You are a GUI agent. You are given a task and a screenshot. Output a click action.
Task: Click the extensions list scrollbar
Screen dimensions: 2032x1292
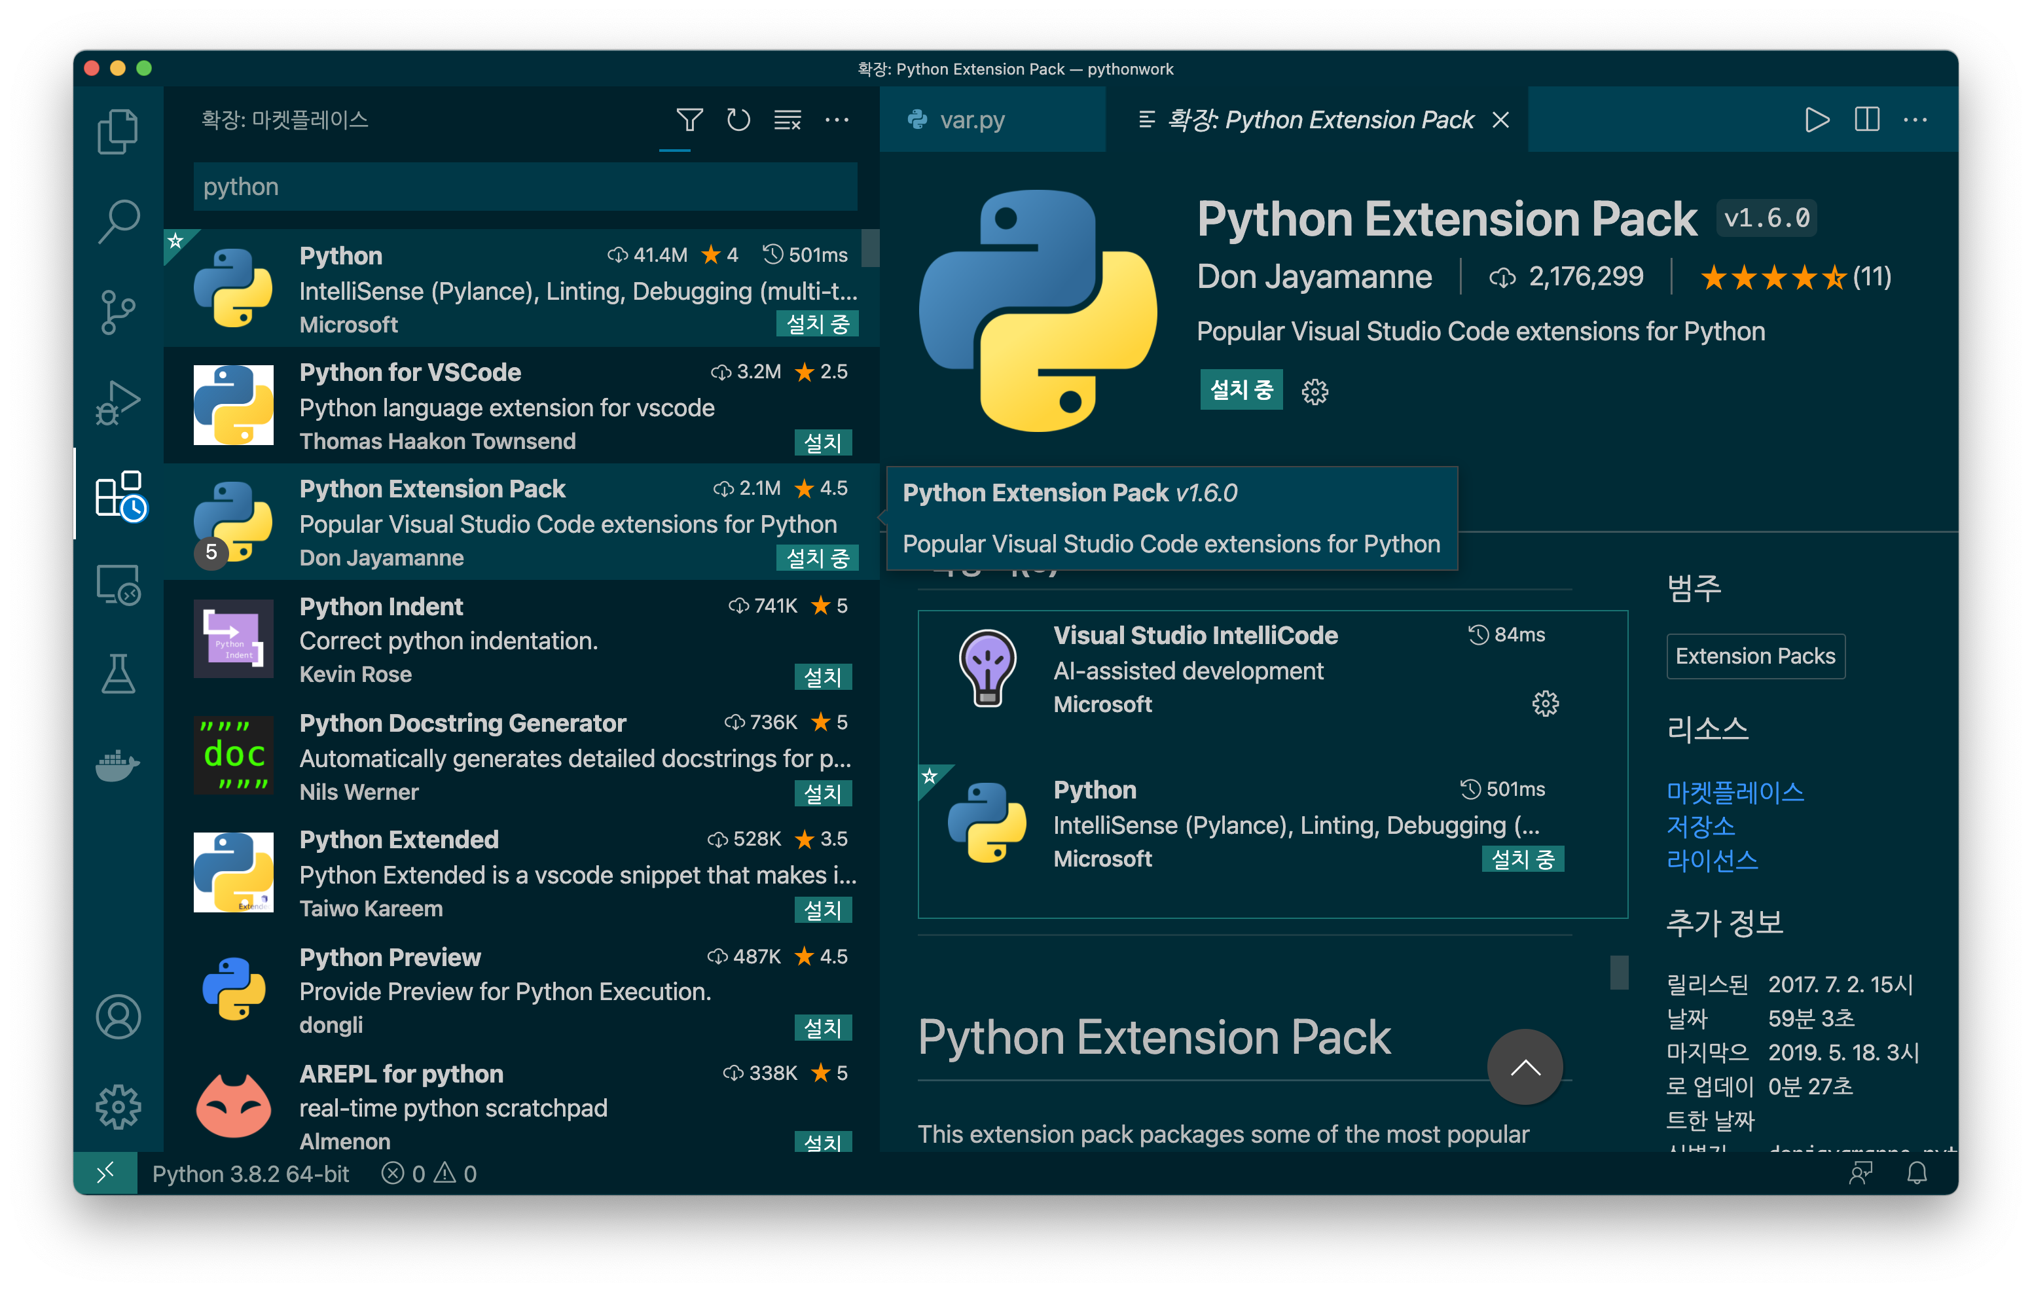click(x=871, y=247)
